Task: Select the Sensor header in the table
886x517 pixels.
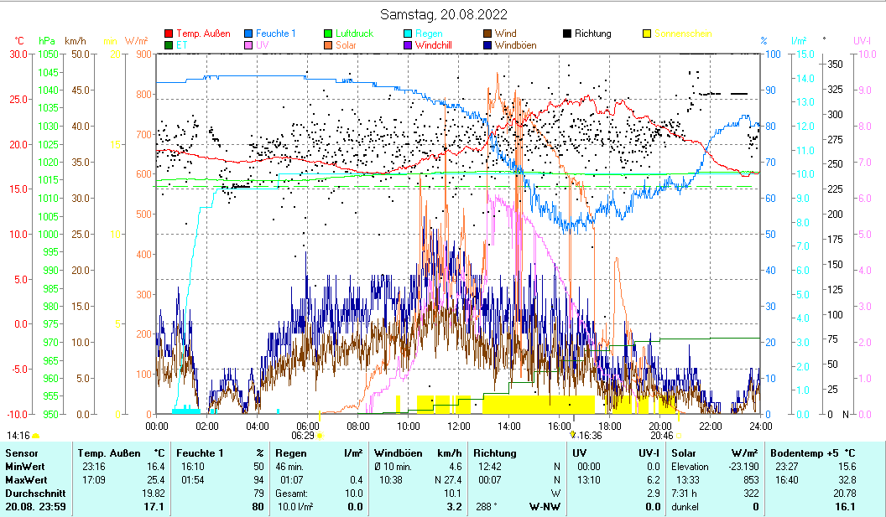Action: pyautogui.click(x=21, y=453)
